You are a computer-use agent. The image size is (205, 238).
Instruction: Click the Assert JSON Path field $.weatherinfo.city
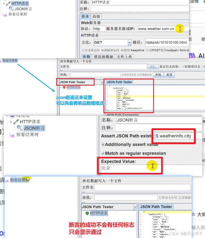tap(179, 136)
